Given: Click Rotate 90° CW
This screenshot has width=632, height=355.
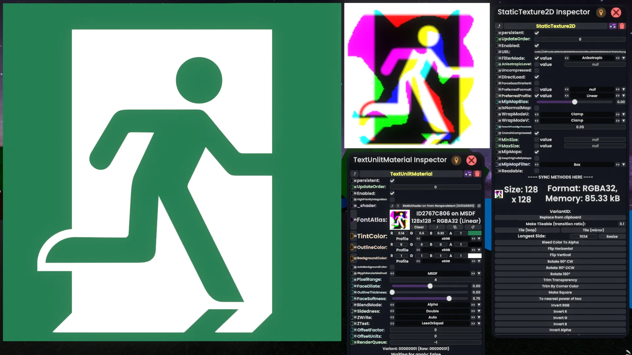Looking at the screenshot, I should [x=560, y=262].
